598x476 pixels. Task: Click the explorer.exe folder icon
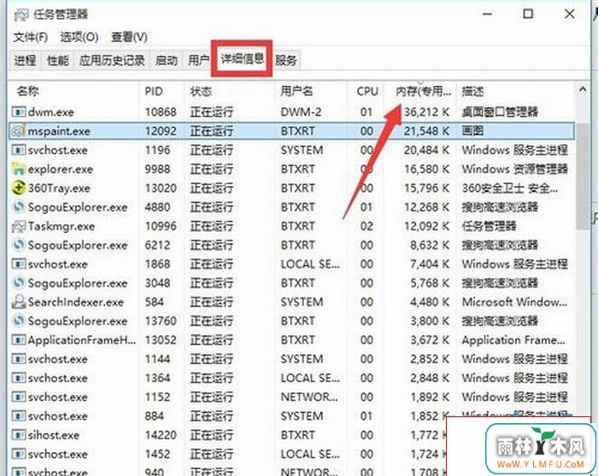[18, 169]
